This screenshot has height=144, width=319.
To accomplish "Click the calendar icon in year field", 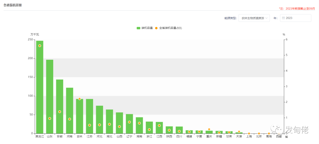I will [x=283, y=18].
